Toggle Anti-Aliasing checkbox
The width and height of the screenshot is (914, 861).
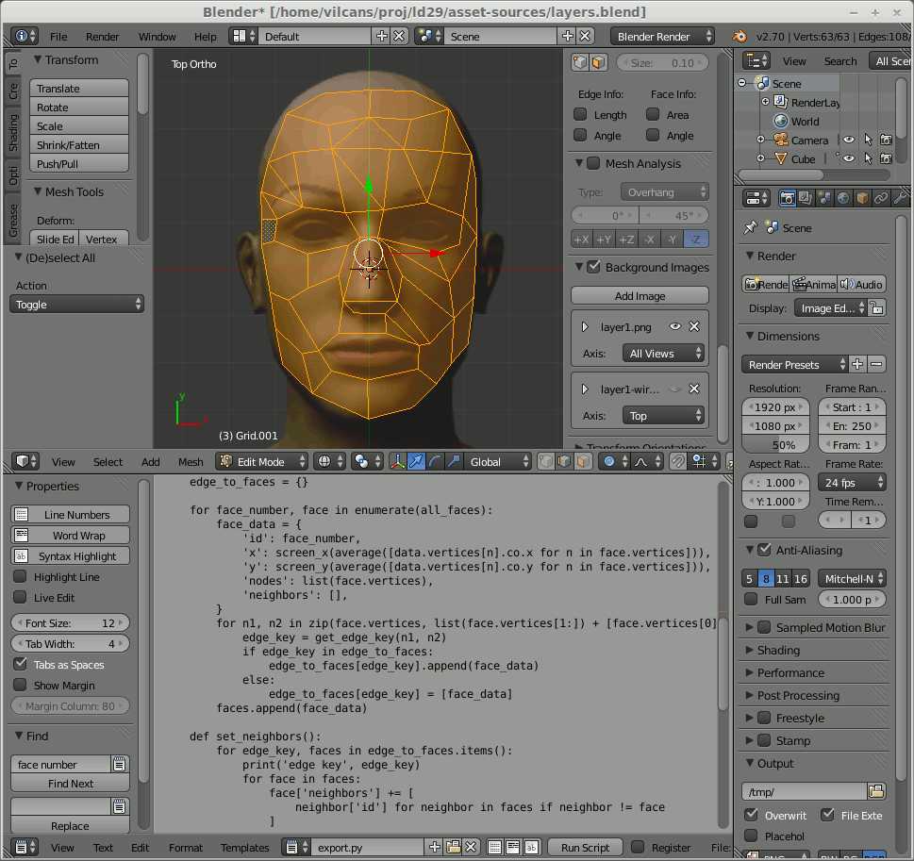[x=764, y=550]
